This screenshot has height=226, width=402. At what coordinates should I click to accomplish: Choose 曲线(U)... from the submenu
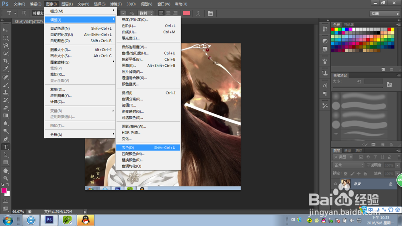coord(148,32)
